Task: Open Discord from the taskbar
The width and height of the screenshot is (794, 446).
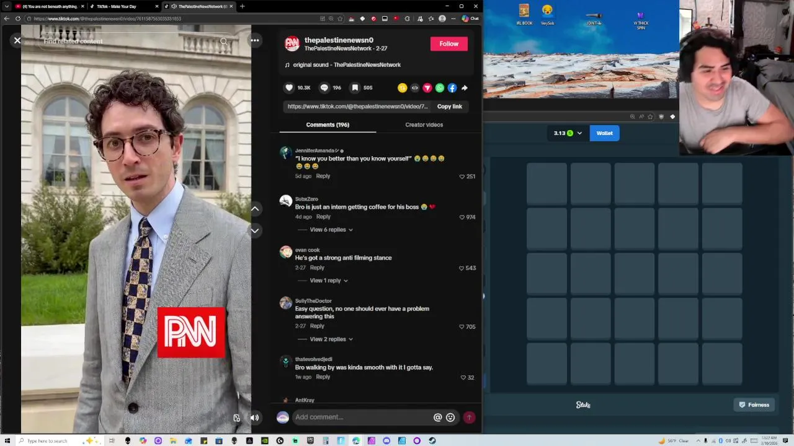Action: 386,441
